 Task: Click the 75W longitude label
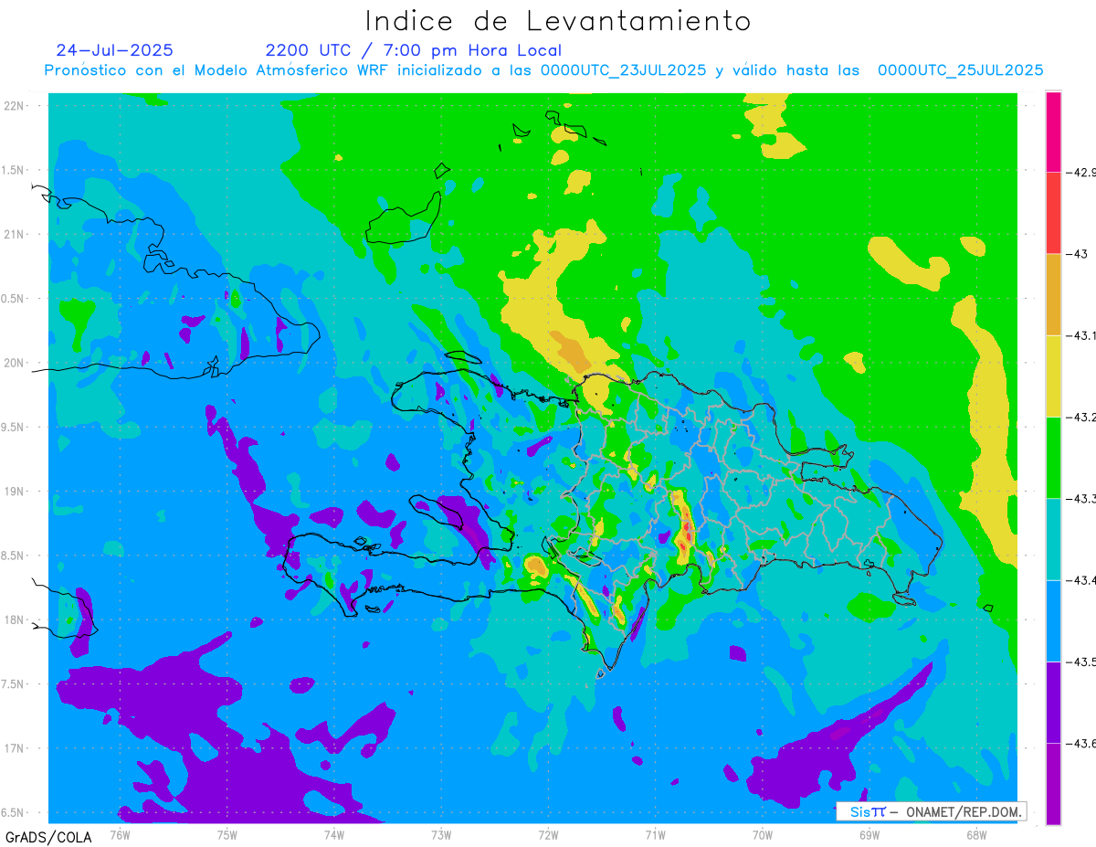[227, 834]
